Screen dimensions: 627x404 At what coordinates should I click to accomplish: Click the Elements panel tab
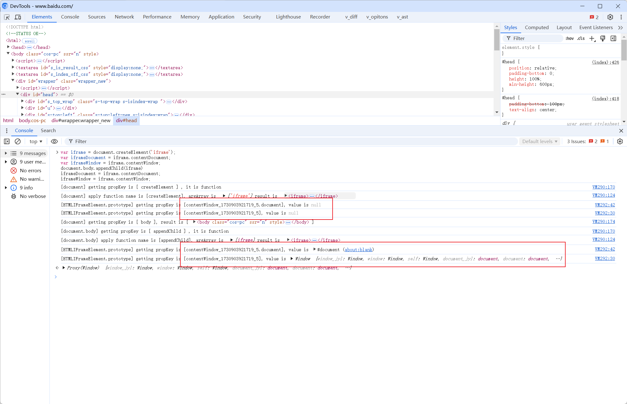click(42, 17)
